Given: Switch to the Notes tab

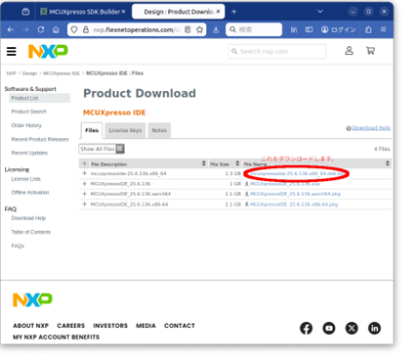Looking at the screenshot, I should 159,130.
